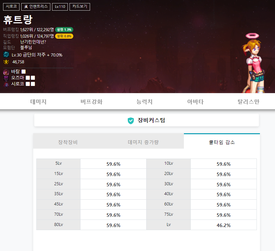Click the second 오즈마 clear square
275x251 pixels.
[x=33, y=78]
